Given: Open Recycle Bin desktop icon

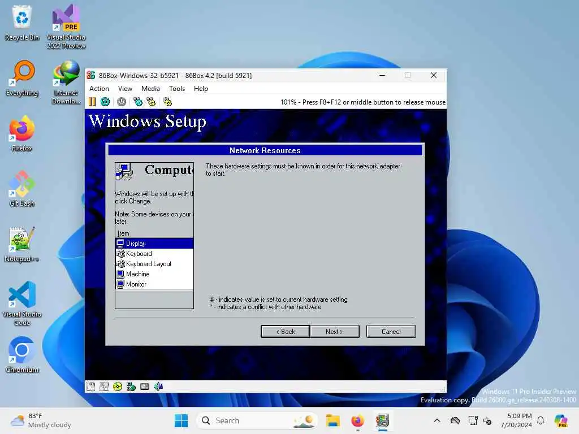Looking at the screenshot, I should (x=22, y=23).
